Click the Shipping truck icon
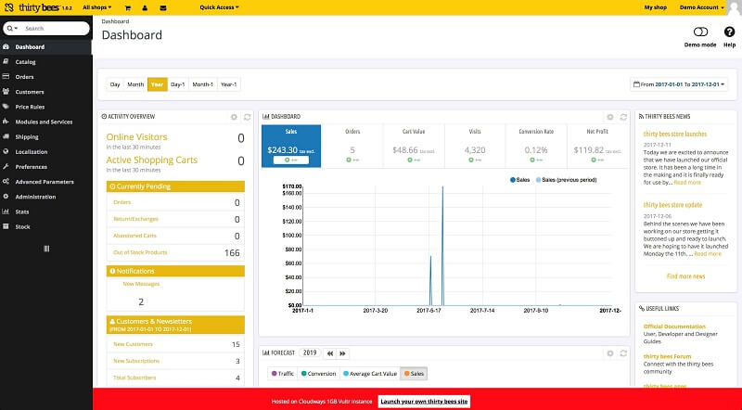742x410 pixels. coord(6,136)
